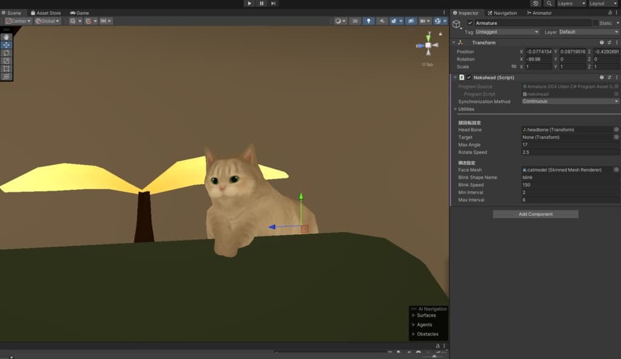Expand the Utilities foldout
This screenshot has height=359, width=621.
[455, 109]
